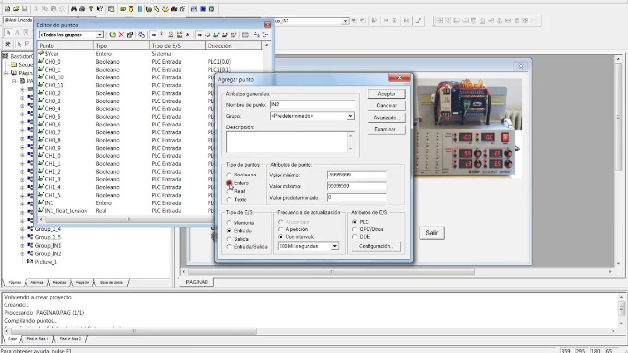Click the binoculars find icon

click(x=74, y=9)
